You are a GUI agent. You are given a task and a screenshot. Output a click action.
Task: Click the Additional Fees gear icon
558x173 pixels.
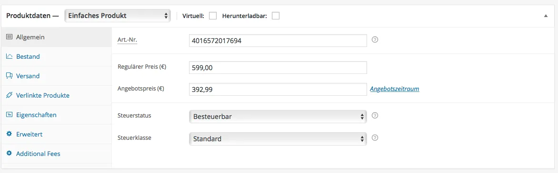click(x=10, y=154)
